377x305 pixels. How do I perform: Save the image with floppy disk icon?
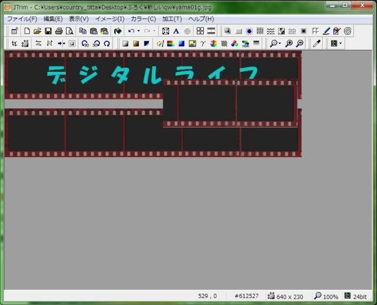48,31
